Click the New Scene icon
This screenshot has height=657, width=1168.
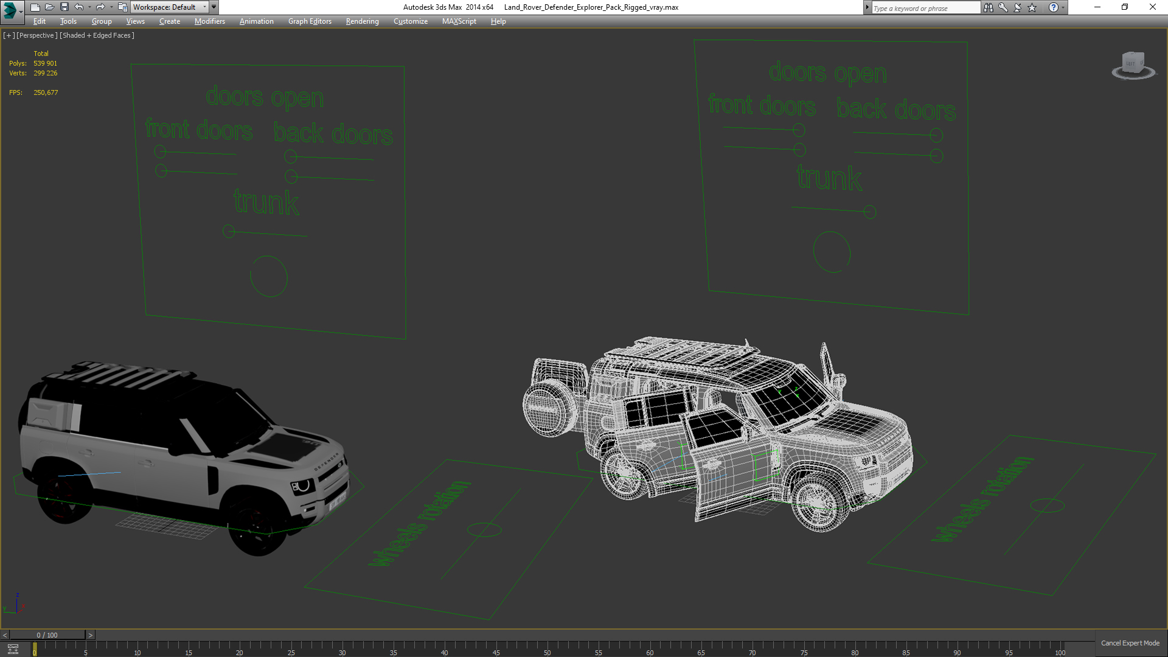35,7
